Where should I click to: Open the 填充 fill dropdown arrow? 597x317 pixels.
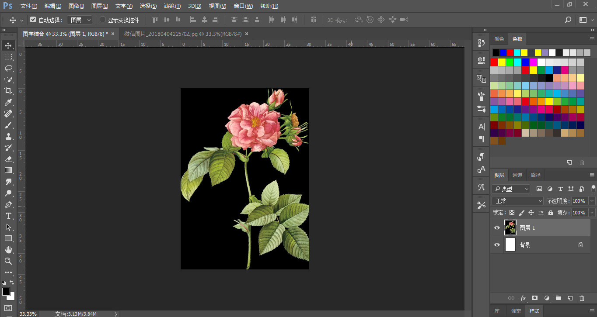[592, 213]
